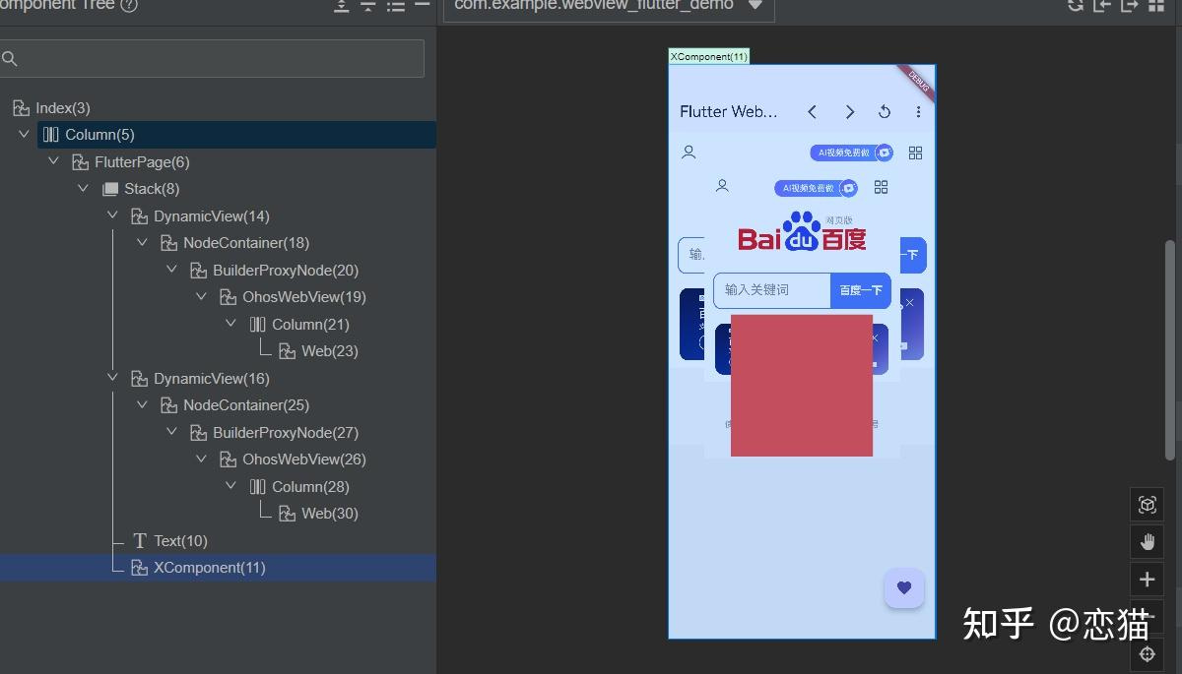Click the XComponent(11) label tag above preview
The width and height of the screenshot is (1182, 674).
709,56
